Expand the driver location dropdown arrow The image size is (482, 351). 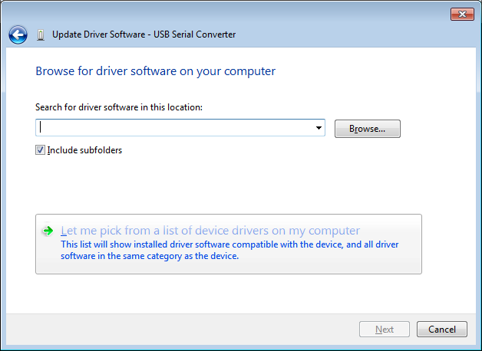319,129
